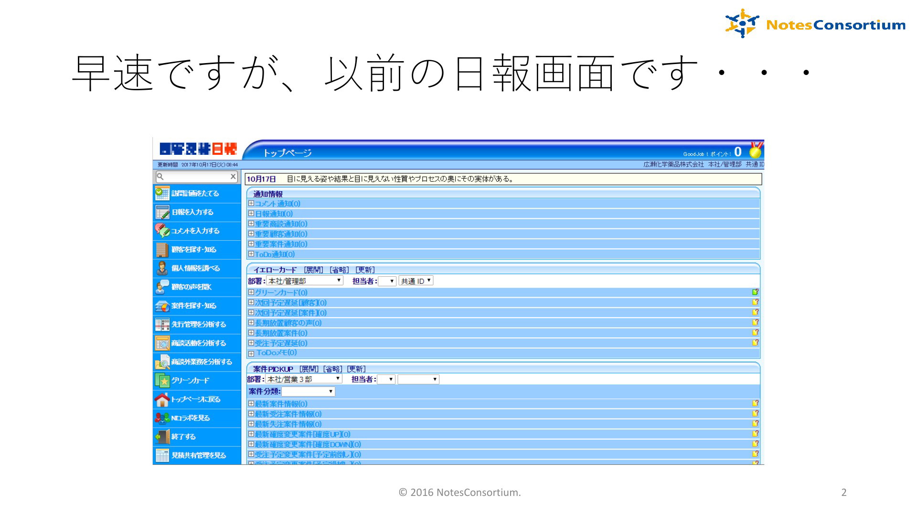
Task: Click [展開] in 案件PICKUP header
Action: coord(309,369)
